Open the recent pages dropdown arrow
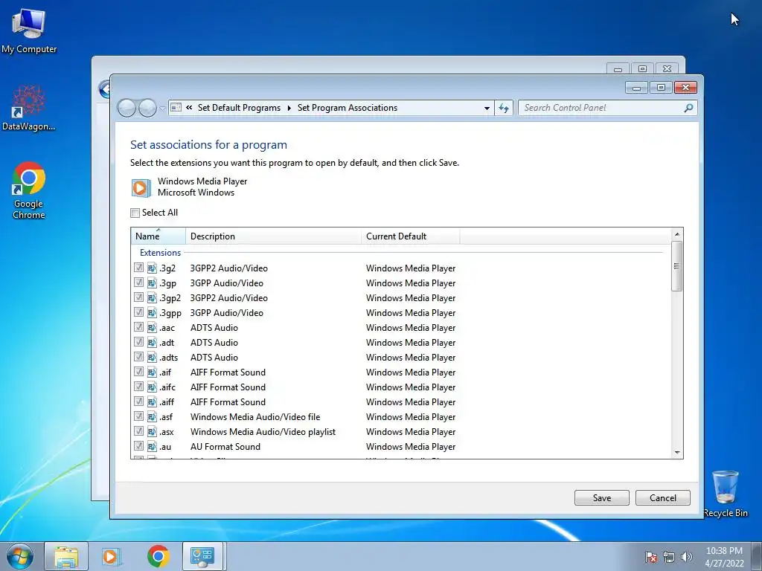 [x=162, y=109]
